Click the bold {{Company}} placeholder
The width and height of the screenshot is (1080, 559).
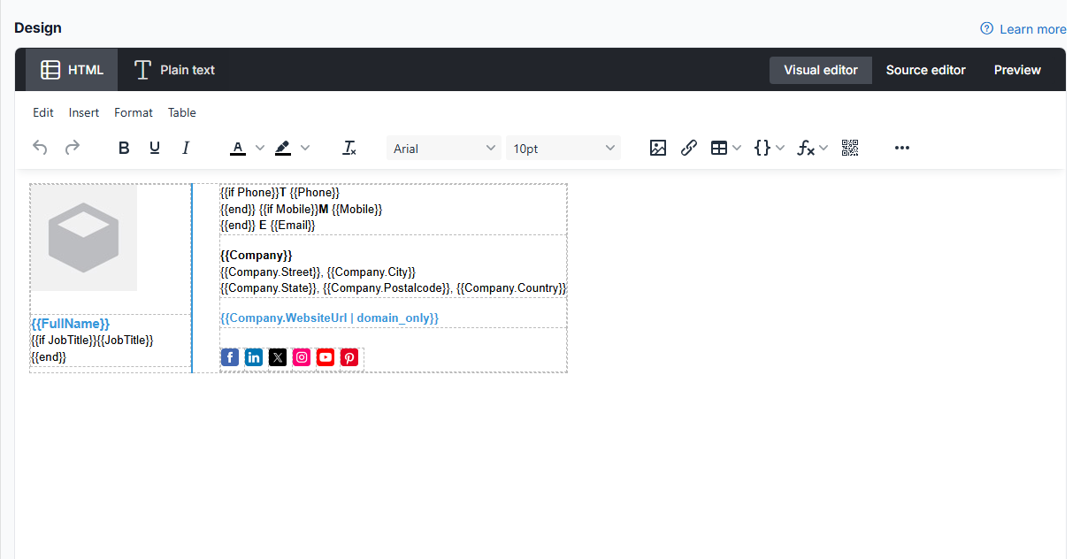[257, 256]
